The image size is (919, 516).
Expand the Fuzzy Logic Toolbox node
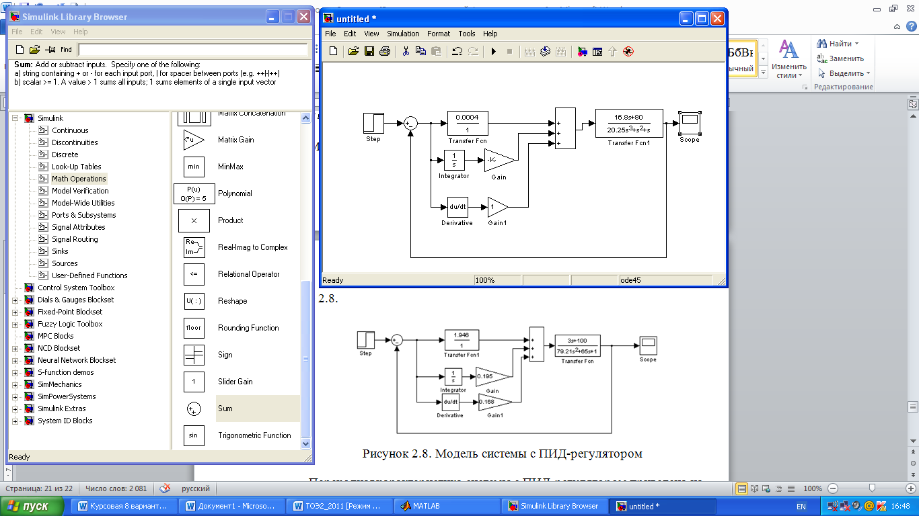pyautogui.click(x=15, y=324)
